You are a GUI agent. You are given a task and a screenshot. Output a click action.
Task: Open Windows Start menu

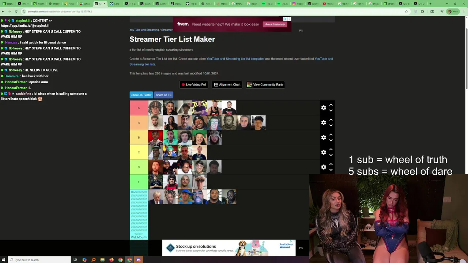(x=4, y=260)
